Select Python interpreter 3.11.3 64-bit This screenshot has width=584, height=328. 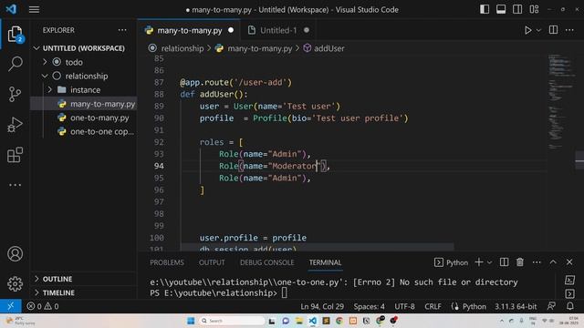point(516,306)
